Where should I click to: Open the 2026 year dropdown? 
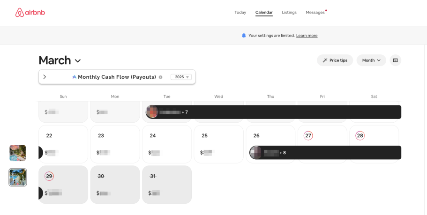pos(181,77)
